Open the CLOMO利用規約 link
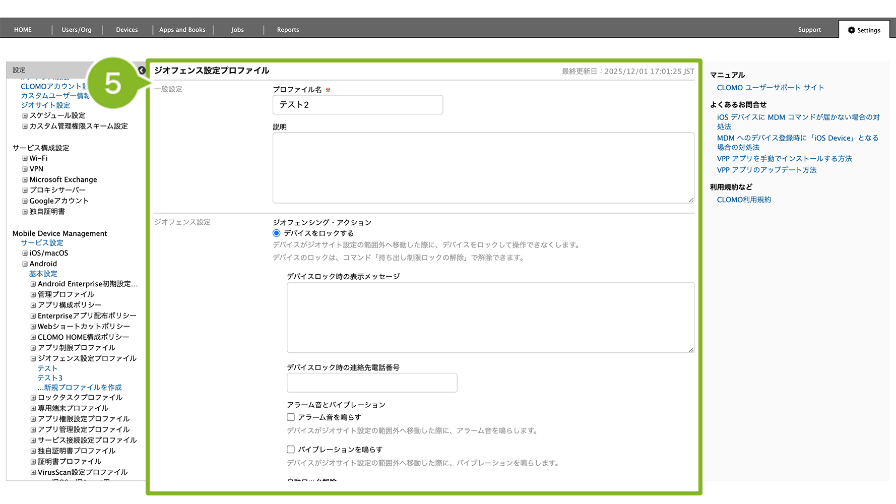This screenshot has width=896, height=504. point(744,200)
